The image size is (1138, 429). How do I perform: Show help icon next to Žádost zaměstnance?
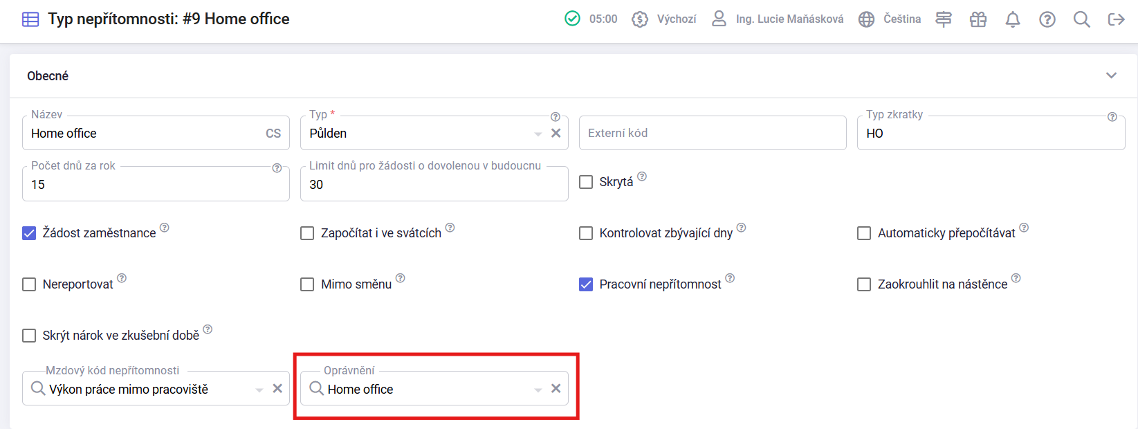point(165,227)
